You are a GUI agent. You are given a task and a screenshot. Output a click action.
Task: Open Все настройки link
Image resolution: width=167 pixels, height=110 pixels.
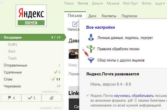100,27
